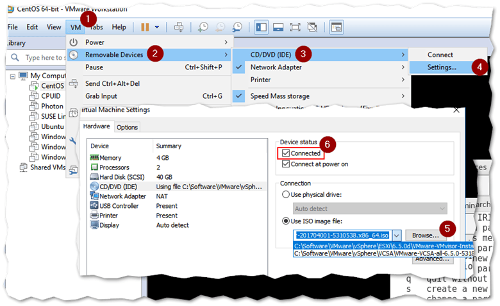Open the VM menu
This screenshot has height=306, width=500.
tap(76, 28)
